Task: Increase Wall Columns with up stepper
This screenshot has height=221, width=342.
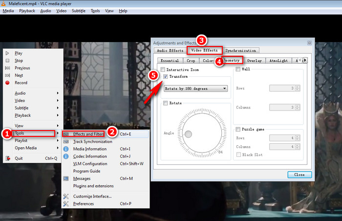Action: point(298,106)
